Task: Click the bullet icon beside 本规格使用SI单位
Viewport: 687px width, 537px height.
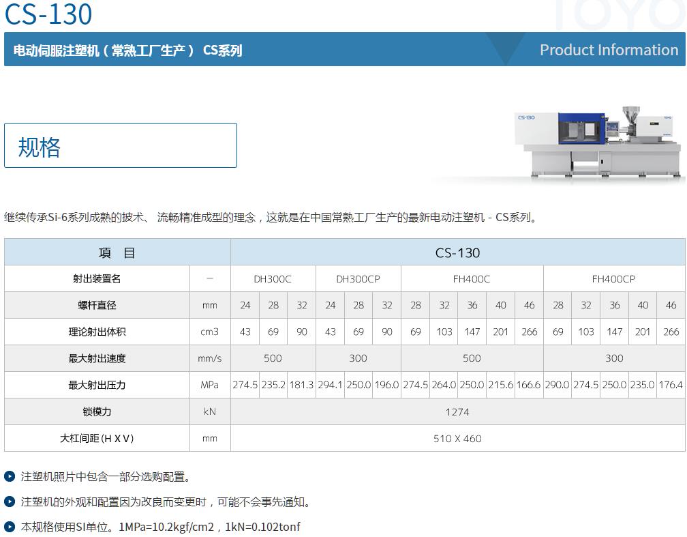Action: [10, 527]
